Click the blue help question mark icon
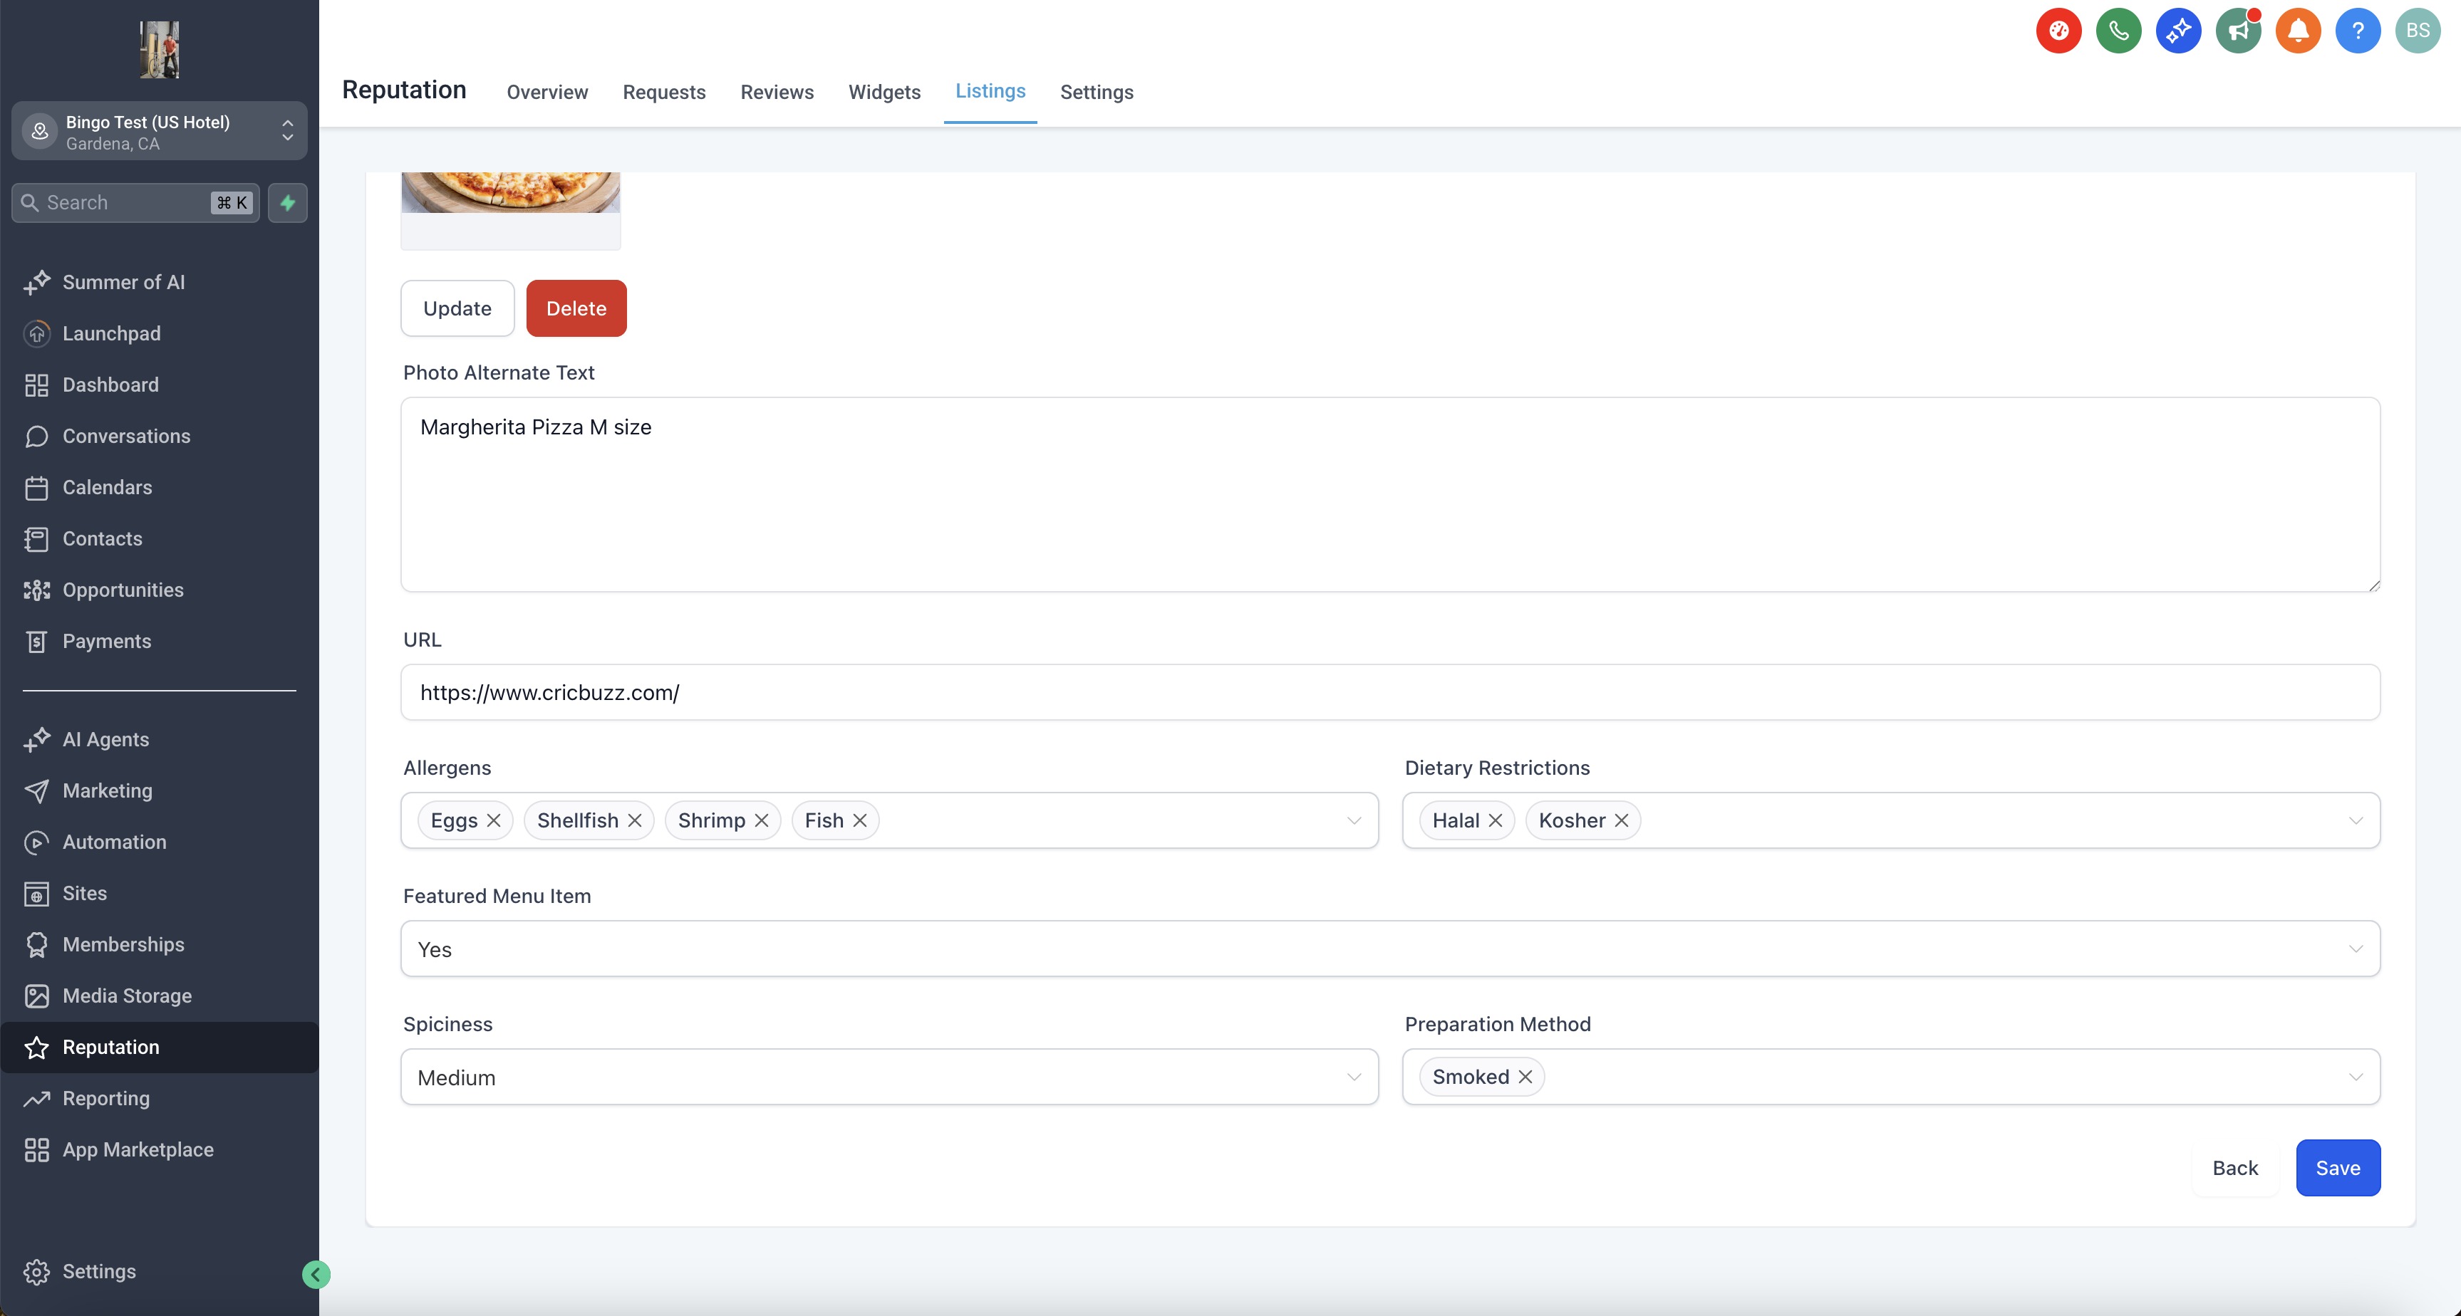Screen dimensions: 2461x1316 tap(2357, 31)
